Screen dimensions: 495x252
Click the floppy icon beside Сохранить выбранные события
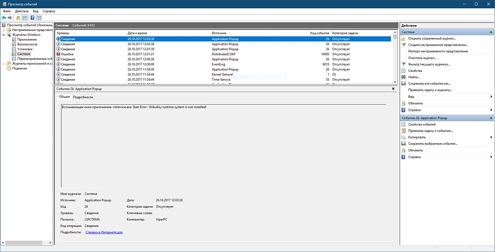[x=404, y=144]
